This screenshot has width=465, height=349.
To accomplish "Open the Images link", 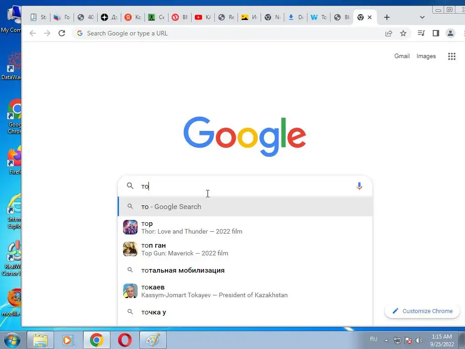I will pos(426,56).
